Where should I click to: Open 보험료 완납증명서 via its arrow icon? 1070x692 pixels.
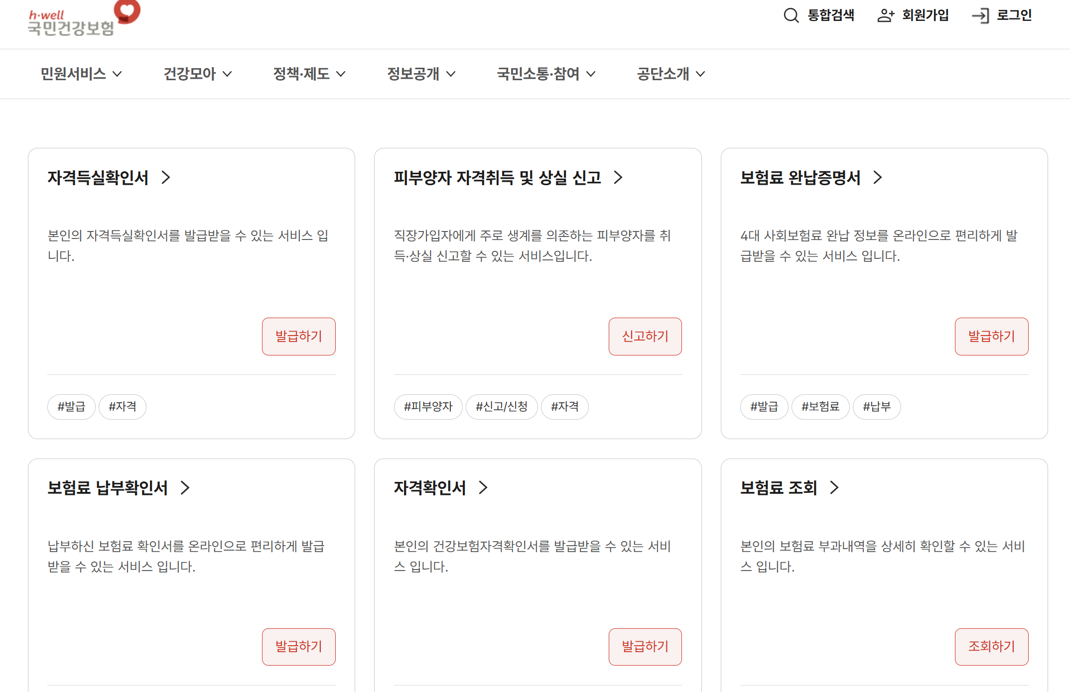click(878, 177)
